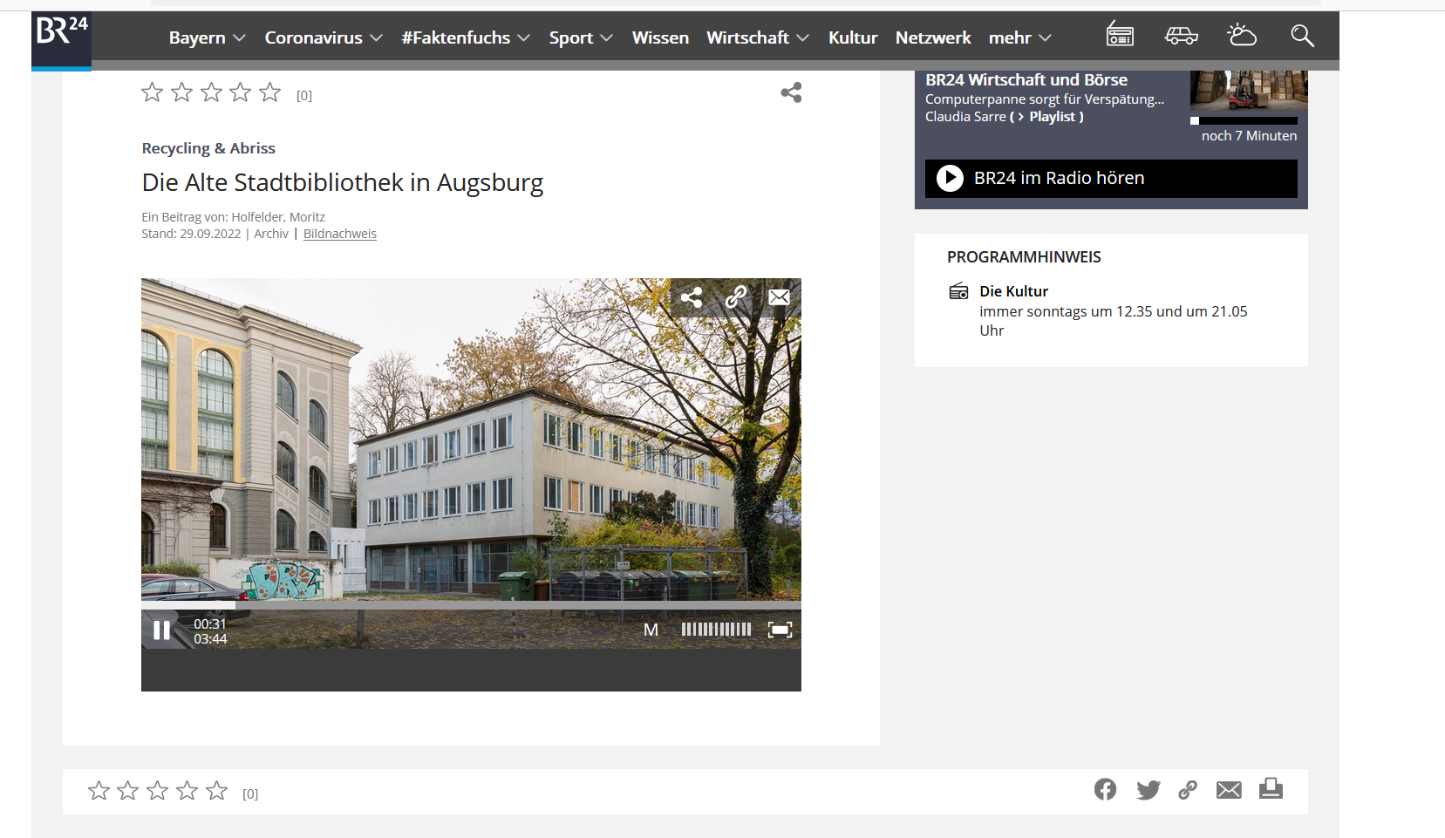Share the article via Facebook icon
This screenshot has height=838, width=1445.
click(x=1105, y=789)
